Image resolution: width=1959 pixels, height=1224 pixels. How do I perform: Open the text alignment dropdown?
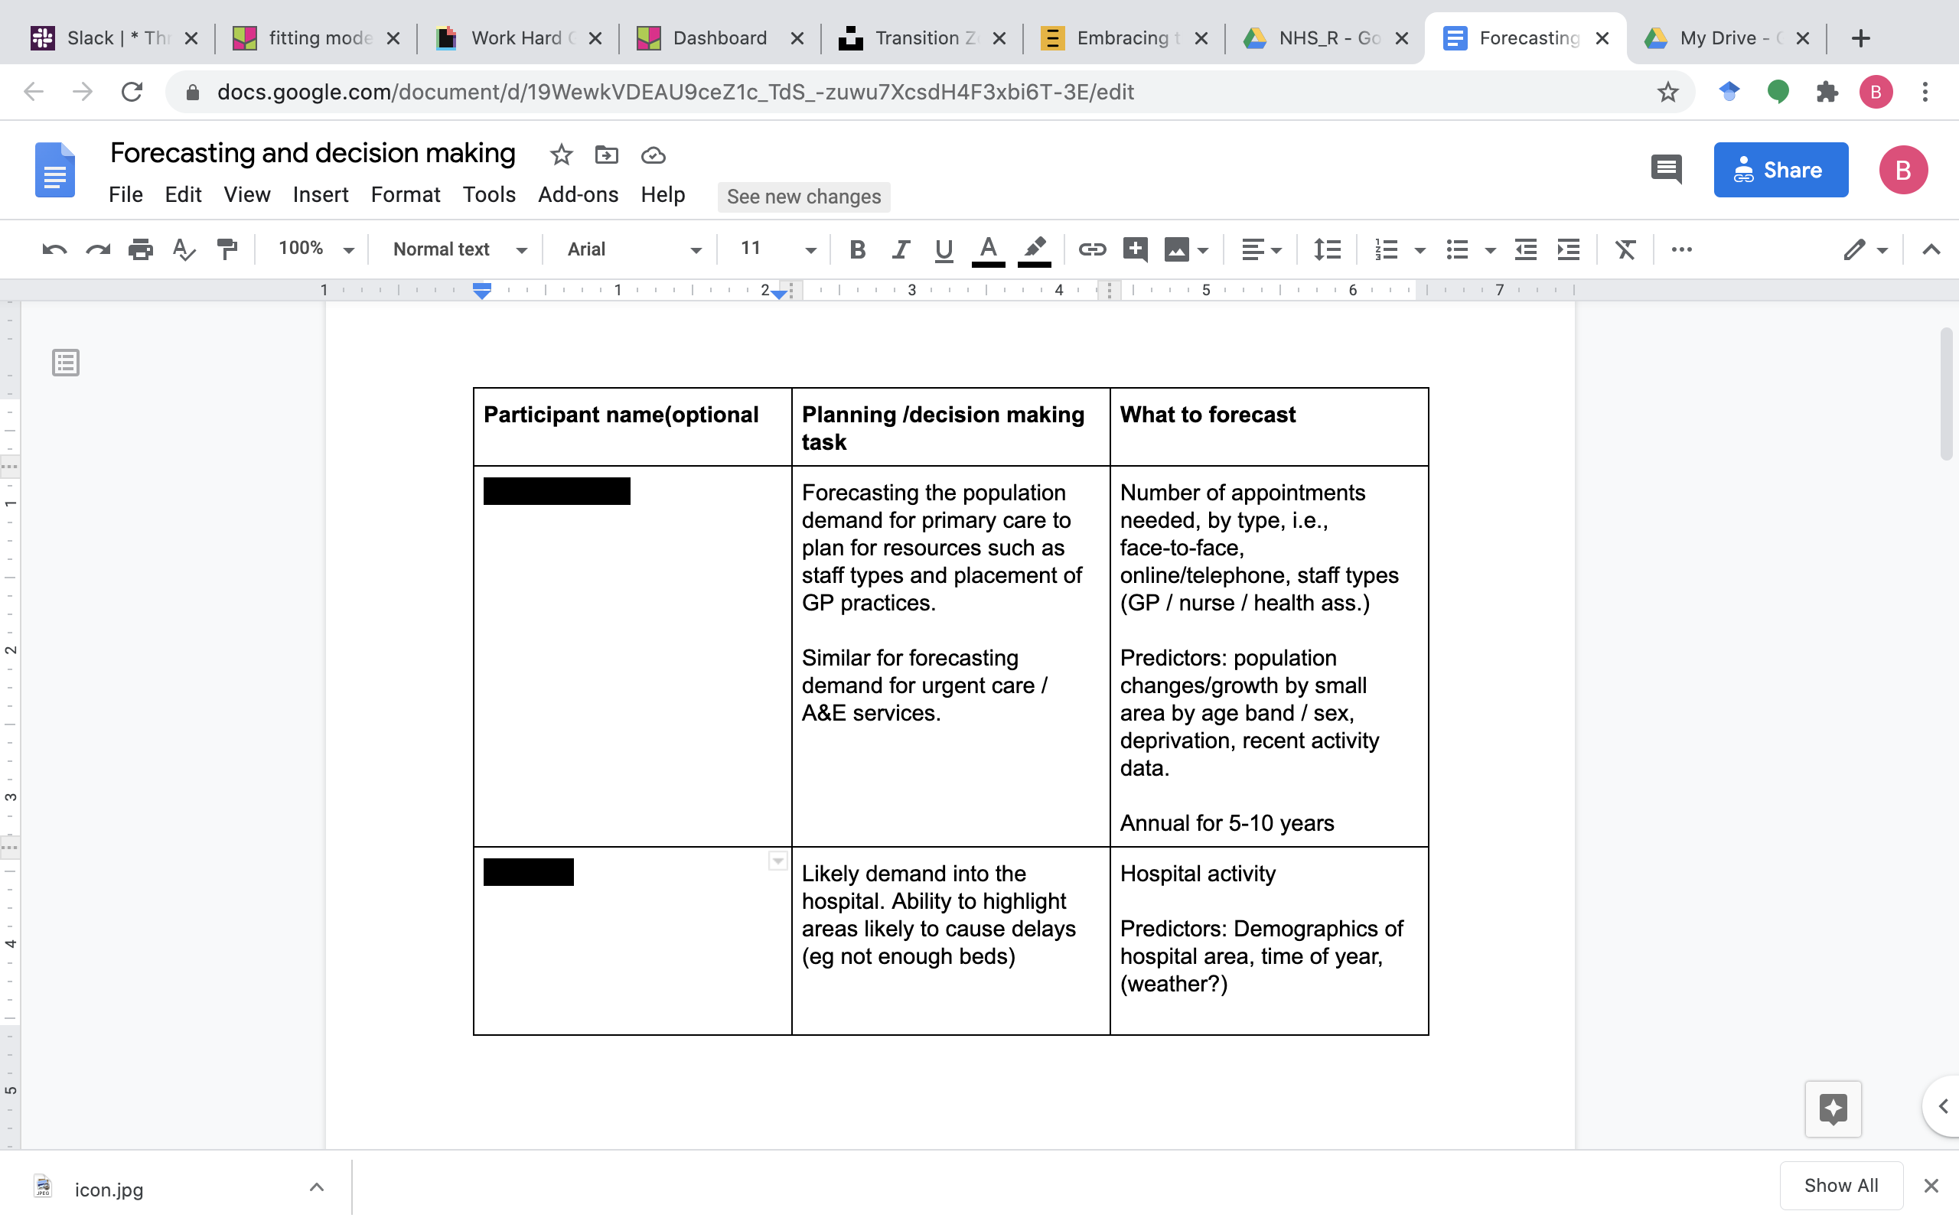(1261, 249)
